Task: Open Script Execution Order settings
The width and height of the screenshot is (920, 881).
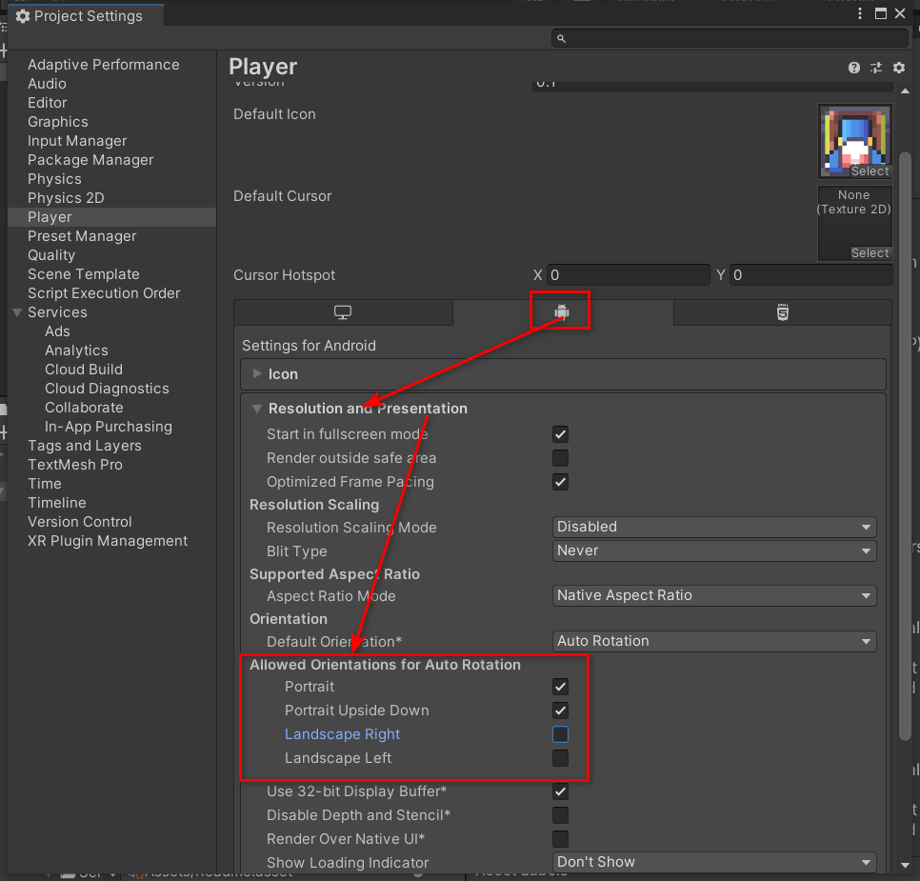Action: 104,293
